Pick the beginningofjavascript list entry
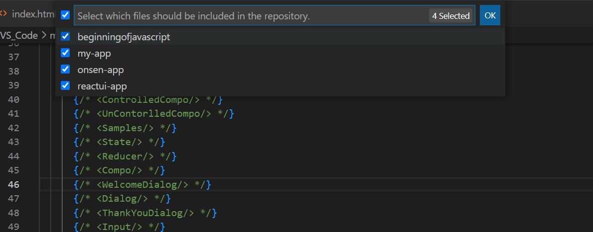This screenshot has width=593, height=232. pos(124,37)
